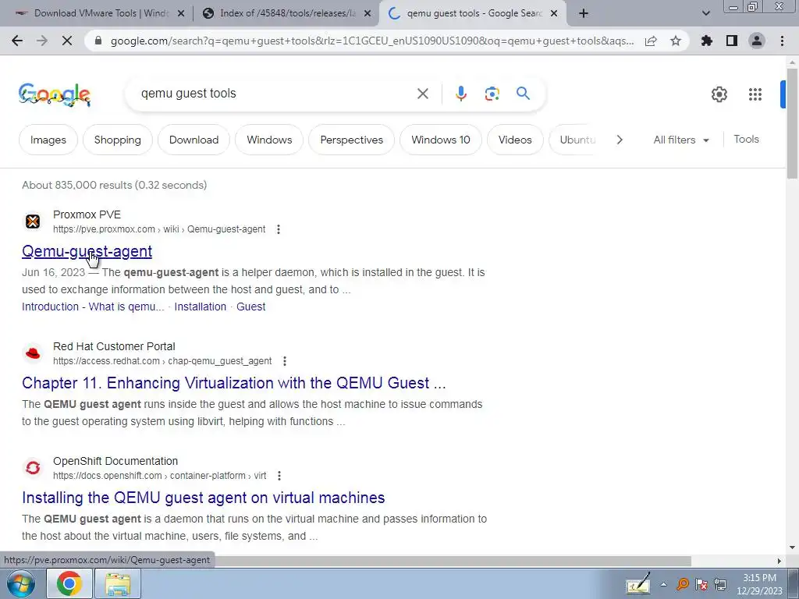Open a new browser tab
This screenshot has height=599, width=799.
click(584, 14)
